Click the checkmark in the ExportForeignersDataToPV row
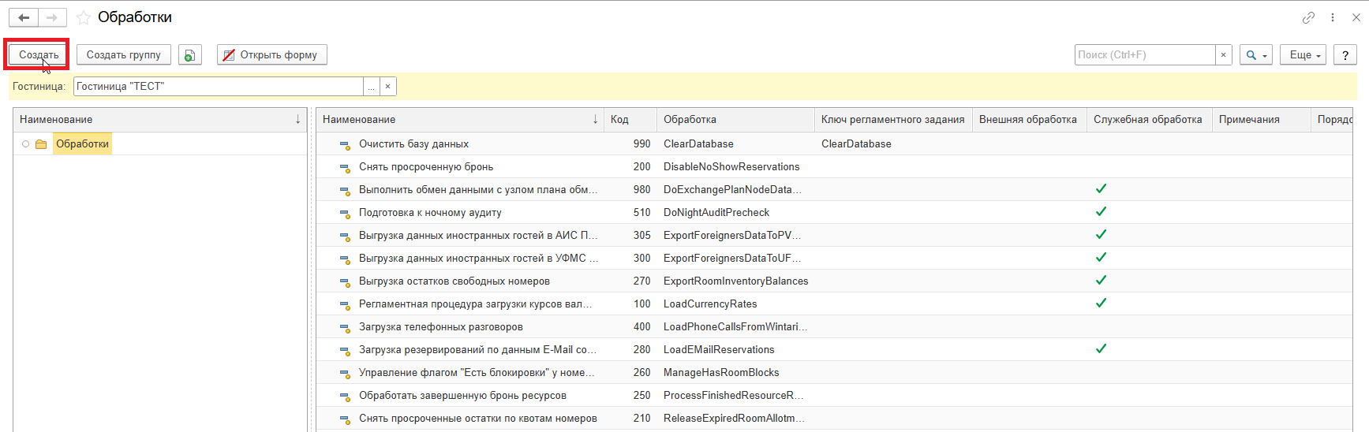The height and width of the screenshot is (432, 1369). pos(1101,234)
